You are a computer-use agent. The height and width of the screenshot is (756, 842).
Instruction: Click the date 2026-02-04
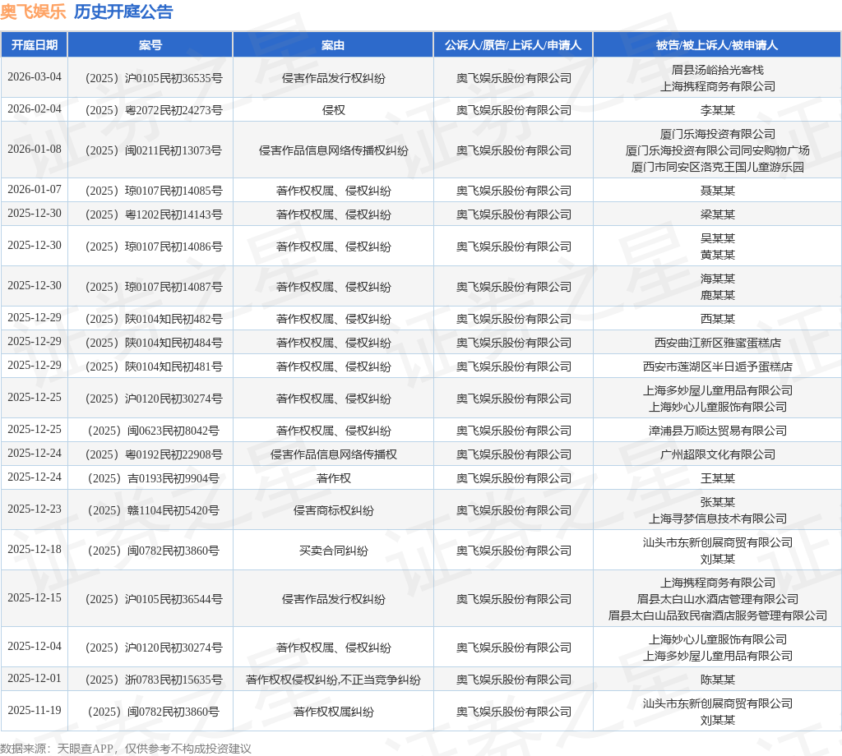[x=35, y=109]
